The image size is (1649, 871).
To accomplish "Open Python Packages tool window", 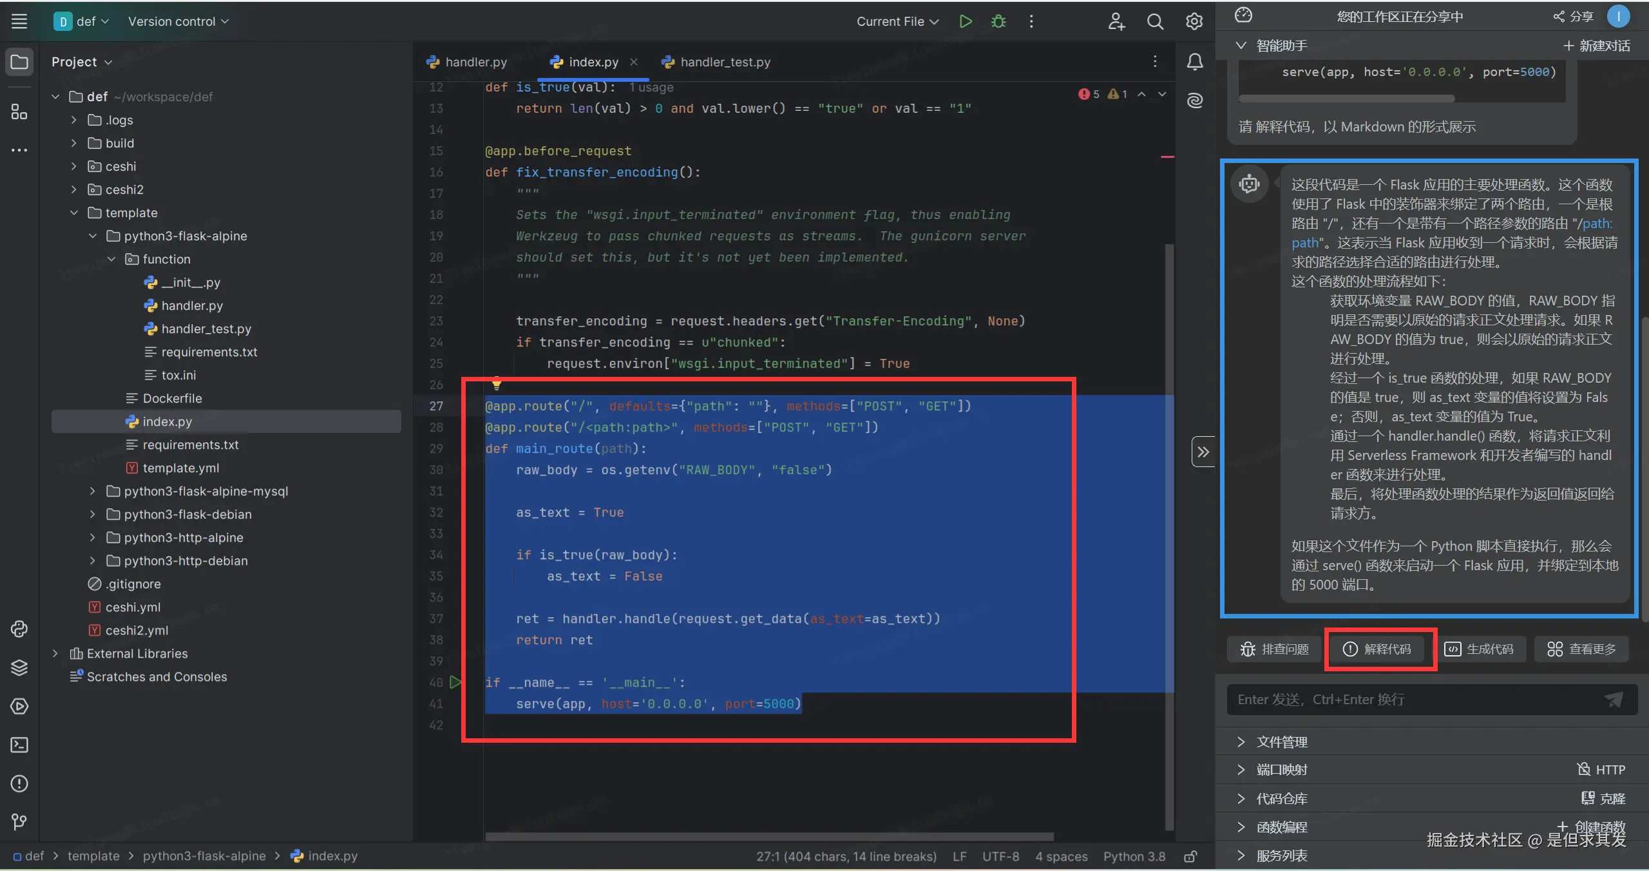I will [19, 667].
